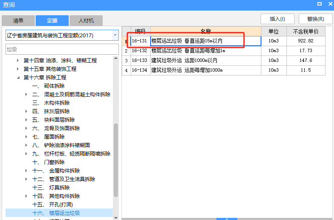Switch to the 定额 tab
The height and width of the screenshot is (220, 334).
pyautogui.click(x=52, y=21)
